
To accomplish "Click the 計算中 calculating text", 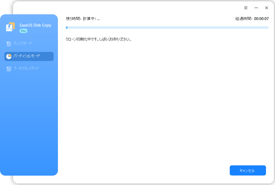I will point(91,19).
